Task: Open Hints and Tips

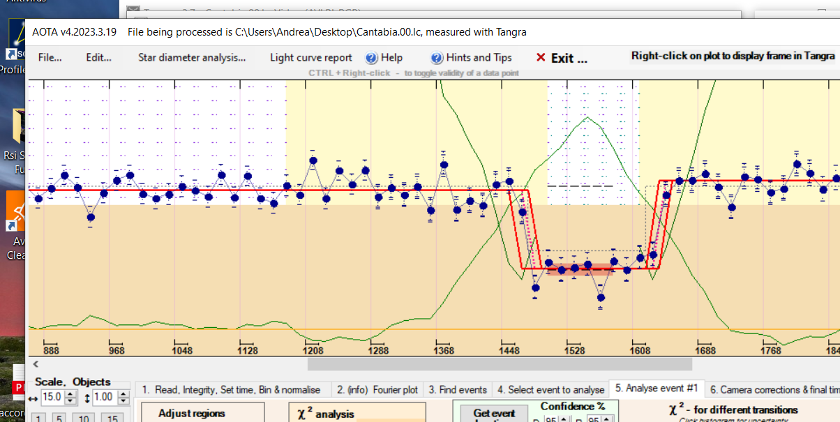Action: click(x=471, y=58)
